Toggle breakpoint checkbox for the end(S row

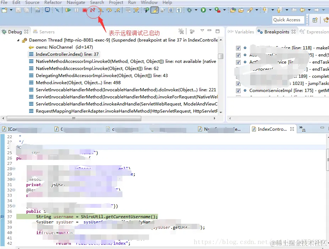point(238,55)
